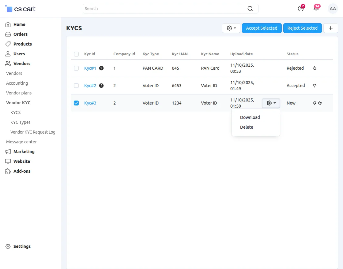Uncheck the select-all header checkbox
The image size is (343, 269).
tap(76, 54)
